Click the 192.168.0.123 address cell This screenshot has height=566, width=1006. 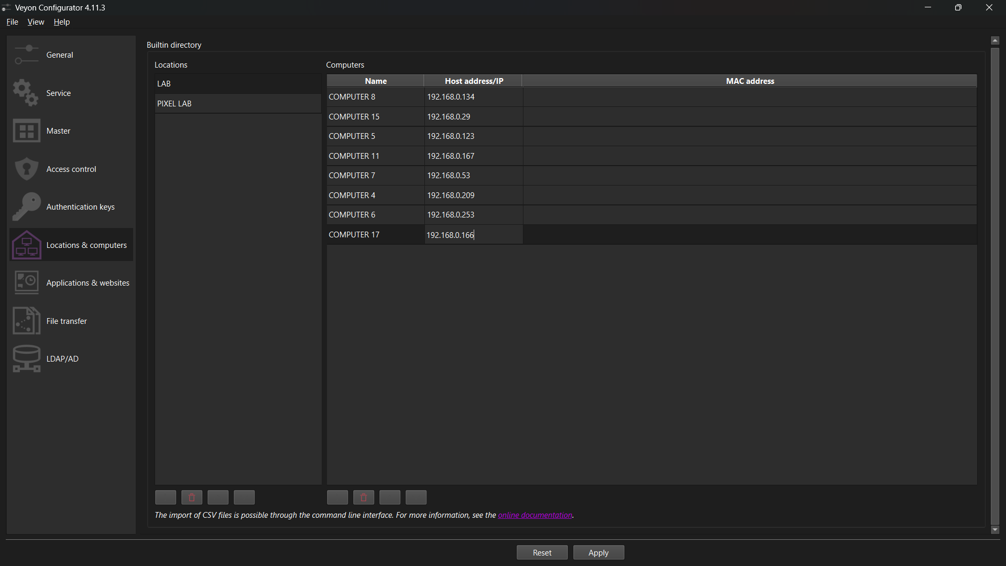(x=474, y=136)
